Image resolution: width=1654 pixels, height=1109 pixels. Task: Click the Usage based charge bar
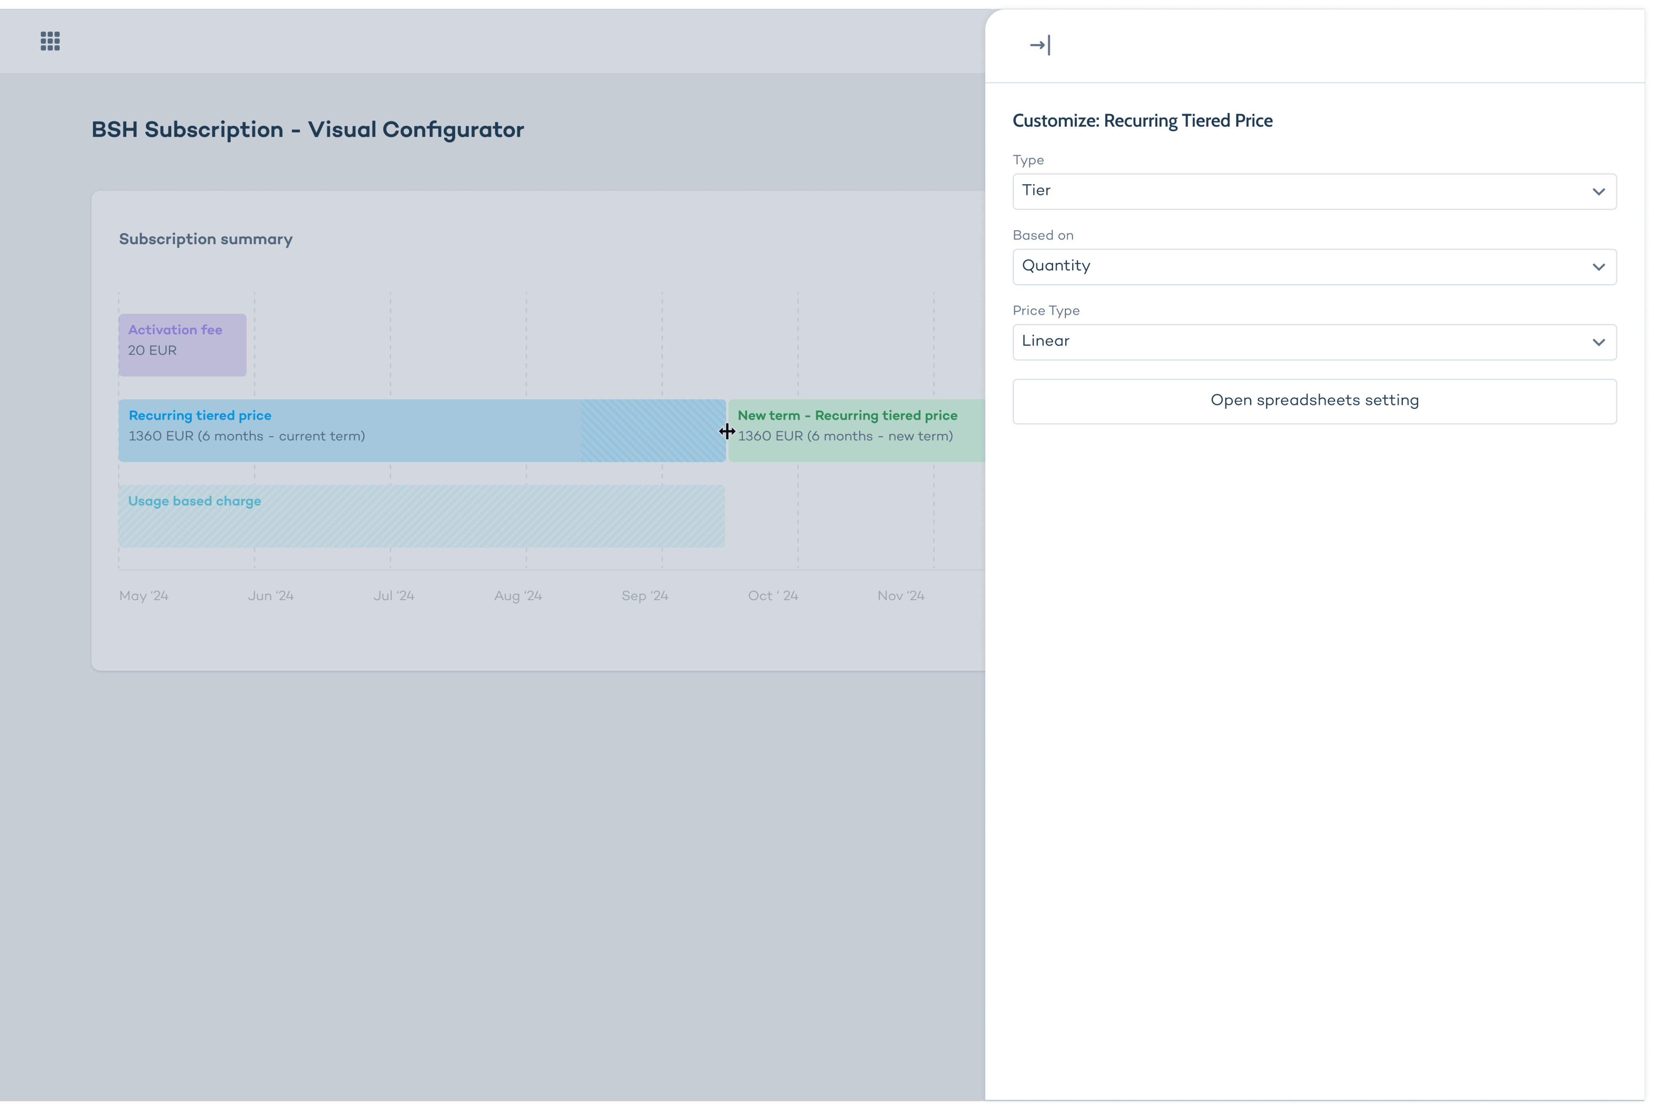pos(421,516)
